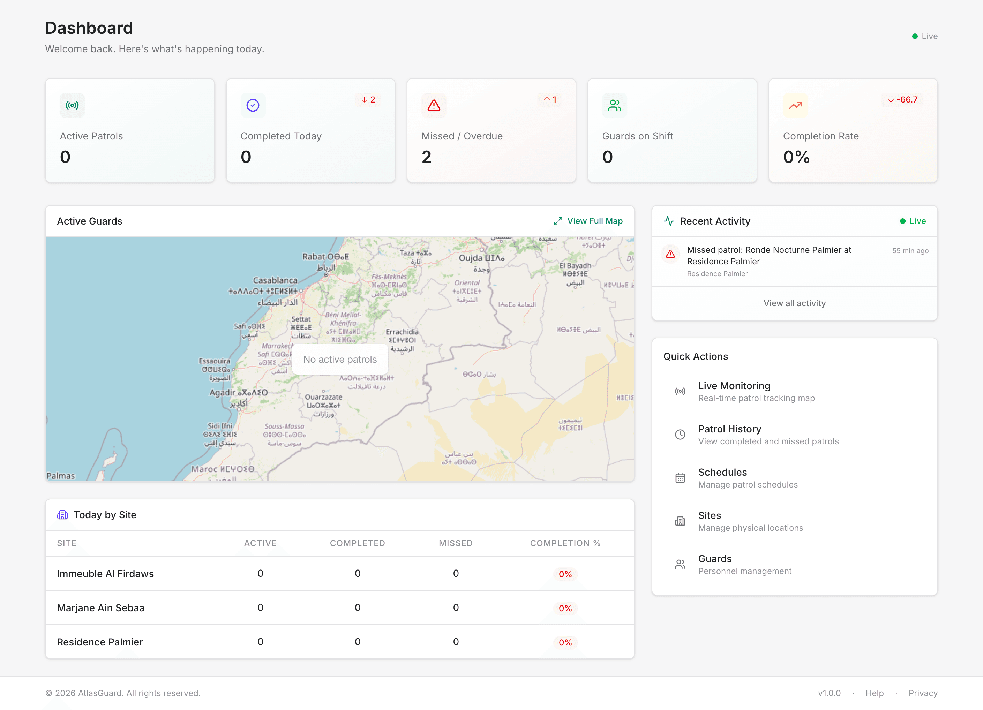Click the Guards on Shift people icon

(614, 105)
